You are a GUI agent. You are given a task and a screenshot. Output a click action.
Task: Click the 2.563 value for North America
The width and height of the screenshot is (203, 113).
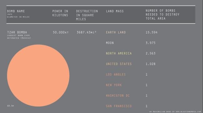151,53
